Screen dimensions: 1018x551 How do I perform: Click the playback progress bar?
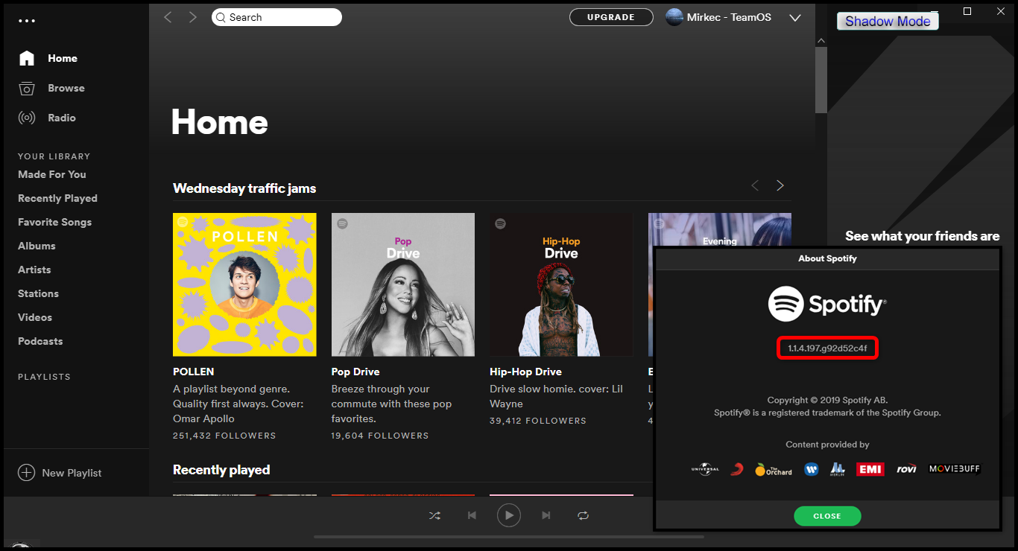click(x=508, y=536)
